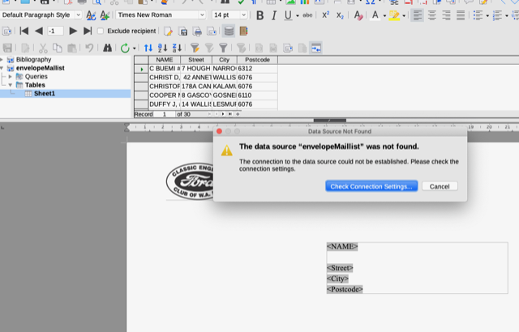The height and width of the screenshot is (332, 519).
Task: Click New Style from Selection icon
Action: (105, 15)
